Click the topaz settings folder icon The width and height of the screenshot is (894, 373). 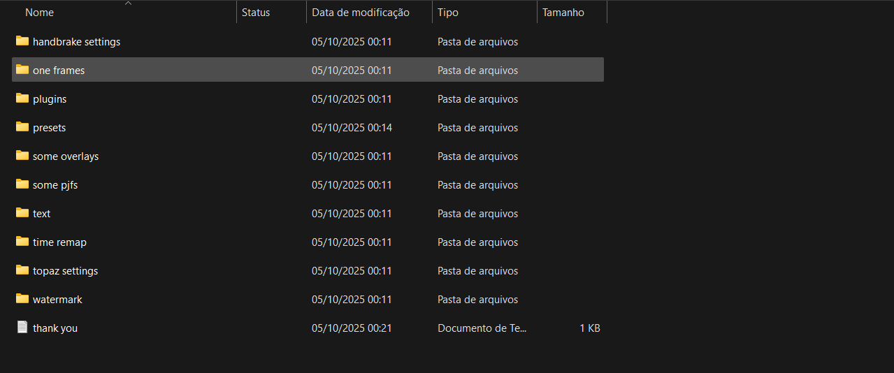[x=22, y=270]
